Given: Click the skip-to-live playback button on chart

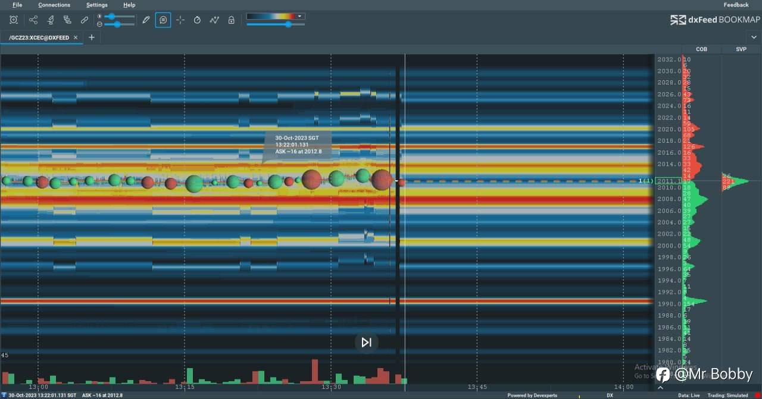Looking at the screenshot, I should pos(366,343).
